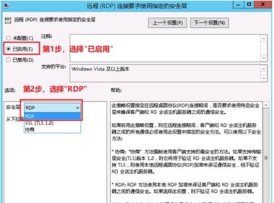Click inside the 注释 comment text box

click(165, 48)
